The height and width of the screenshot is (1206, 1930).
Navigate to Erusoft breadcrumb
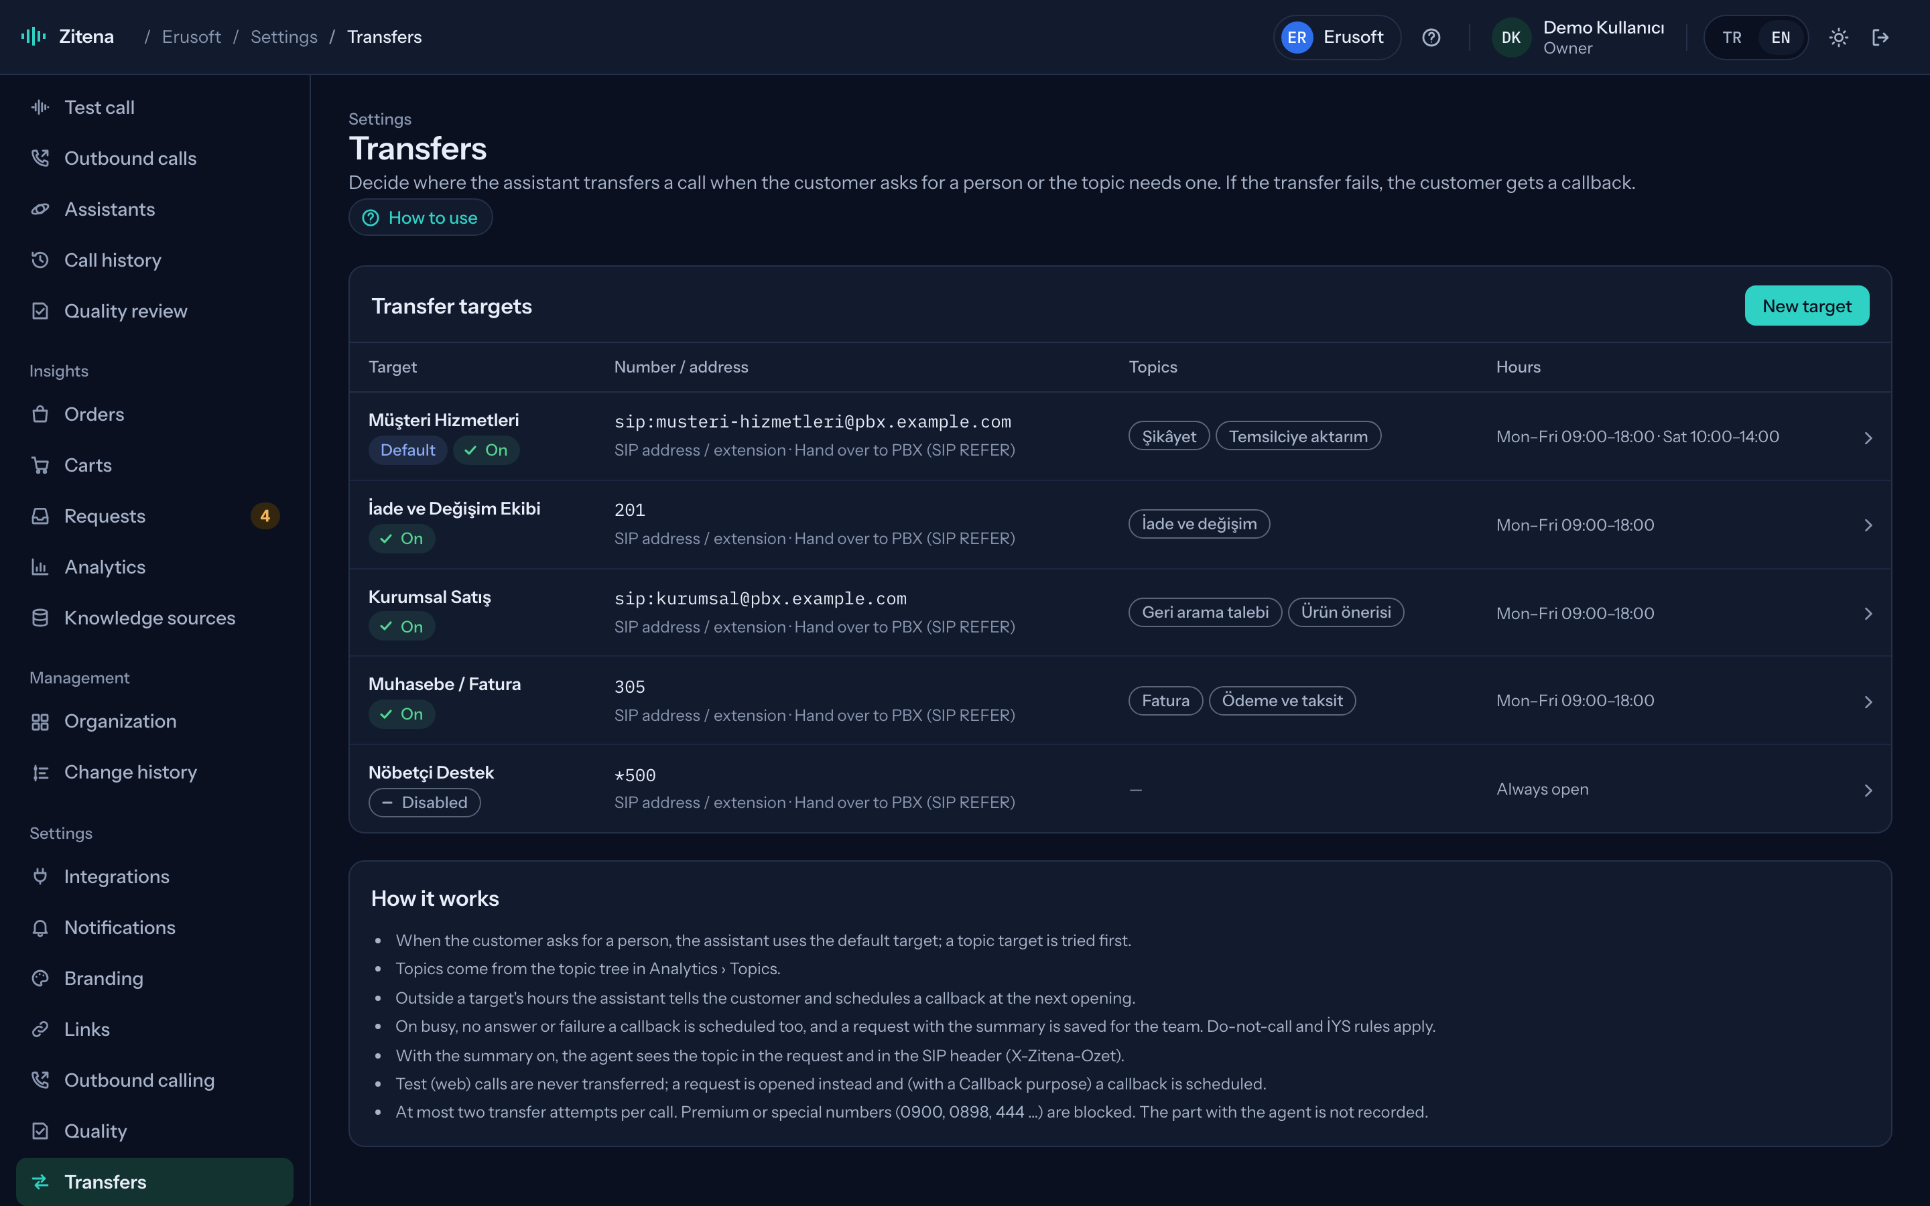tap(192, 37)
